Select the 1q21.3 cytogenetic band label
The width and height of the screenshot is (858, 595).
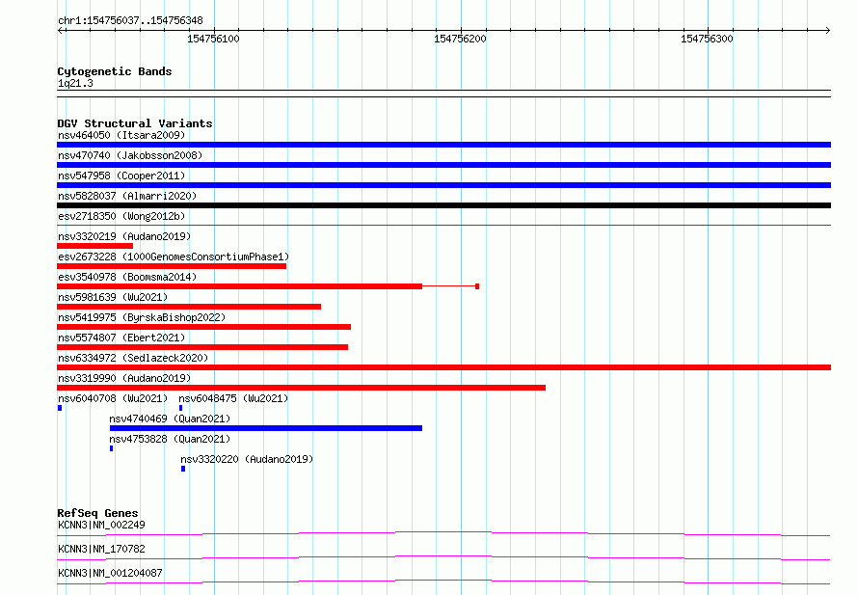pos(75,83)
